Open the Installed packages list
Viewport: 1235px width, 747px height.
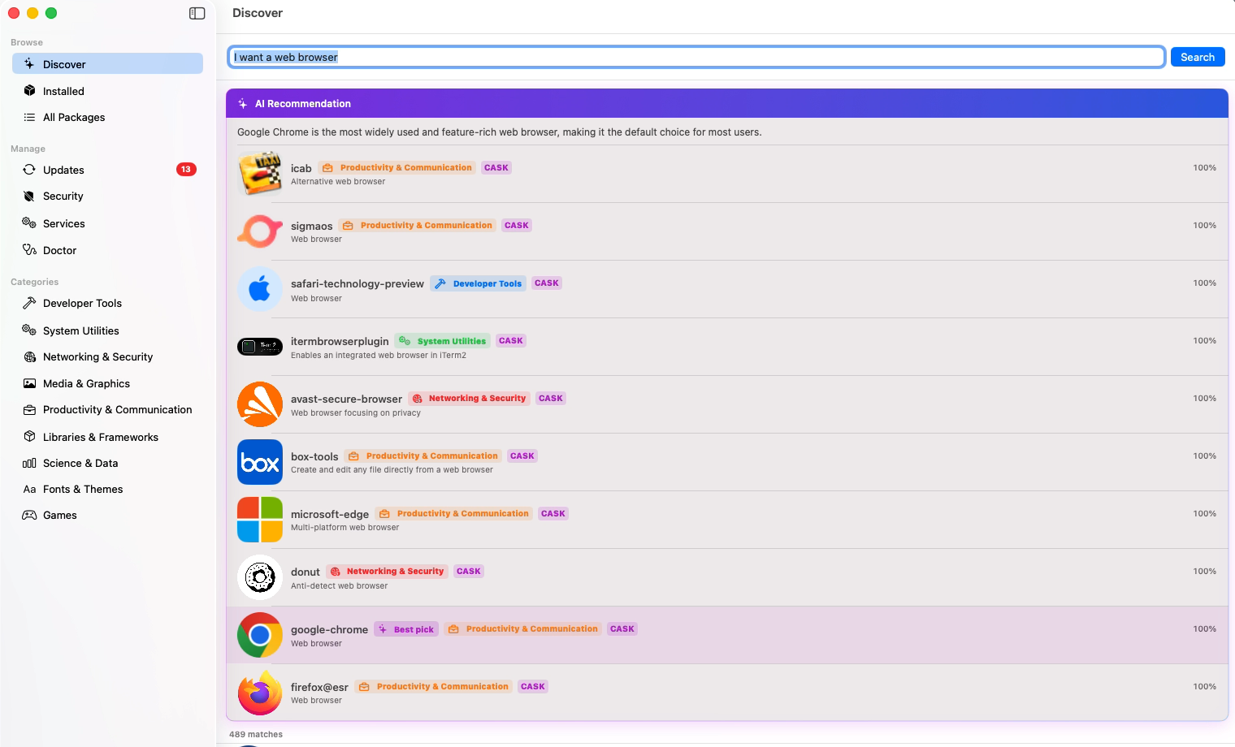click(107, 91)
